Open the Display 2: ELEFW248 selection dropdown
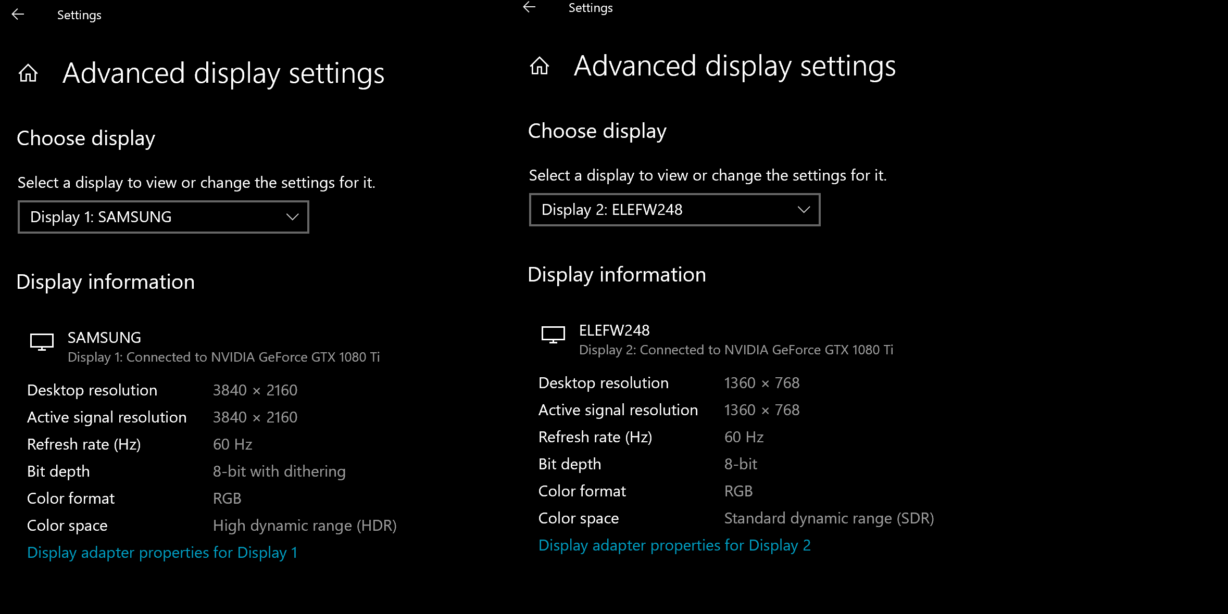Viewport: 1228px width, 614px height. [x=674, y=209]
